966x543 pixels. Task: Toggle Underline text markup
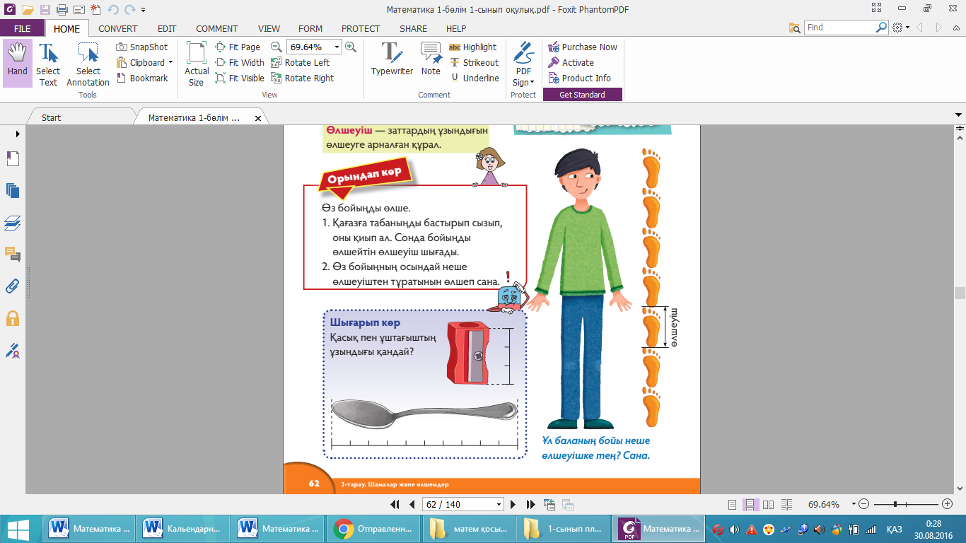(474, 78)
